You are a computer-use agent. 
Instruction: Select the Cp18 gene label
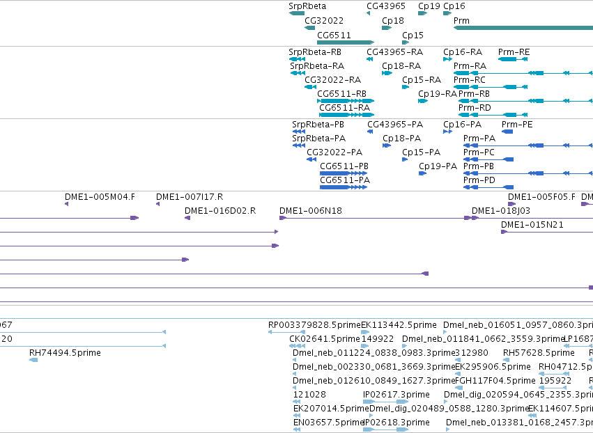pyautogui.click(x=393, y=21)
